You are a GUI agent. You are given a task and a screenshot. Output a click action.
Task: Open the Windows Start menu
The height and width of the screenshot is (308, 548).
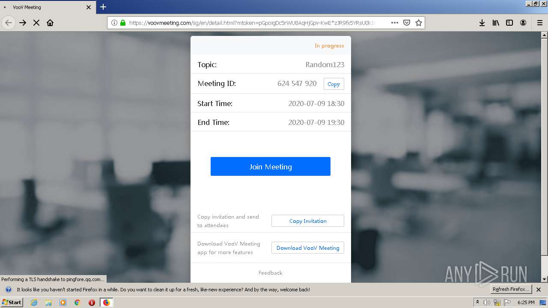(x=12, y=302)
